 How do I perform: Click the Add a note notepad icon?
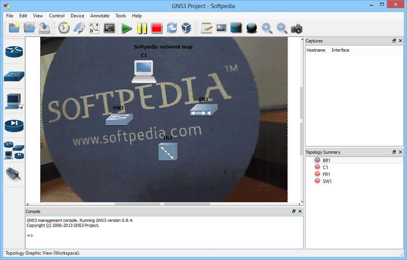point(207,28)
